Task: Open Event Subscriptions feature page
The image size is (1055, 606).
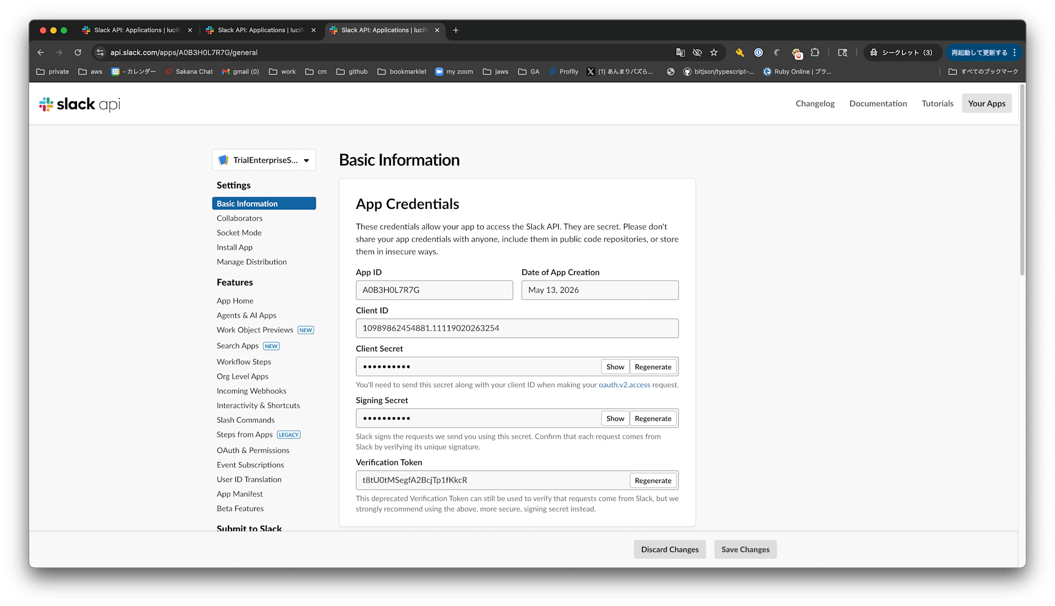Action: point(251,465)
